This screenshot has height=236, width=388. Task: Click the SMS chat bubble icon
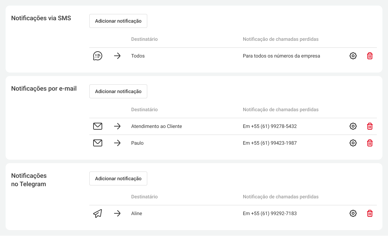click(x=98, y=56)
